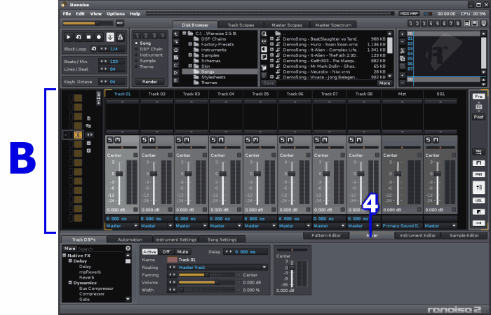This screenshot has height=315, width=491.
Task: Click the Track 03 volume fader
Action: (188, 174)
